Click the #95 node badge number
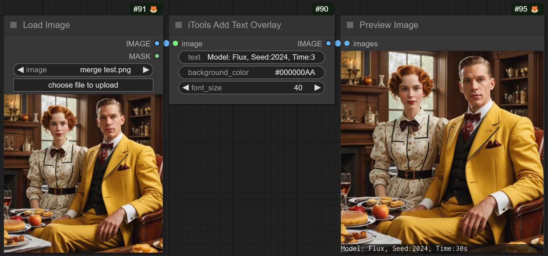This screenshot has width=548, height=256. pos(521,9)
